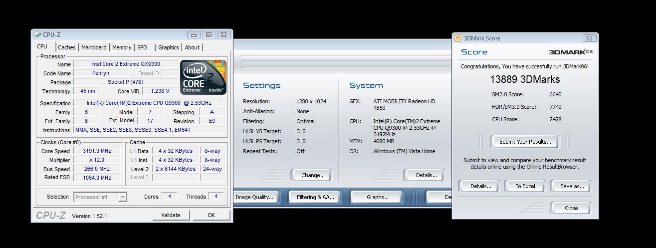Viewport: 656px width, 248px height.
Task: Submit Your Results in 3DMark Score
Action: pyautogui.click(x=525, y=142)
